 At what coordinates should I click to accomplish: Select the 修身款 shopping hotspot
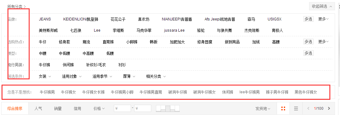[x=64, y=42]
